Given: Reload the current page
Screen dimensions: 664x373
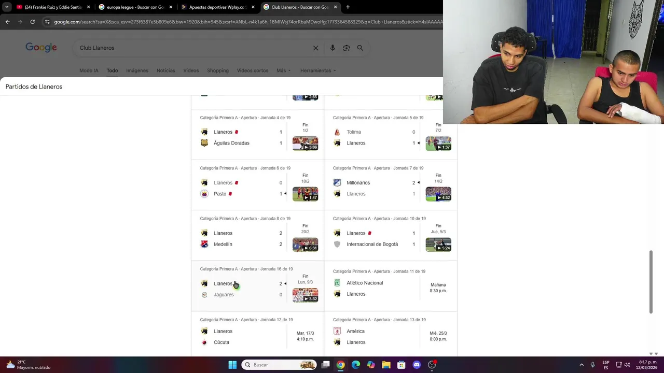Looking at the screenshot, I should [x=32, y=22].
